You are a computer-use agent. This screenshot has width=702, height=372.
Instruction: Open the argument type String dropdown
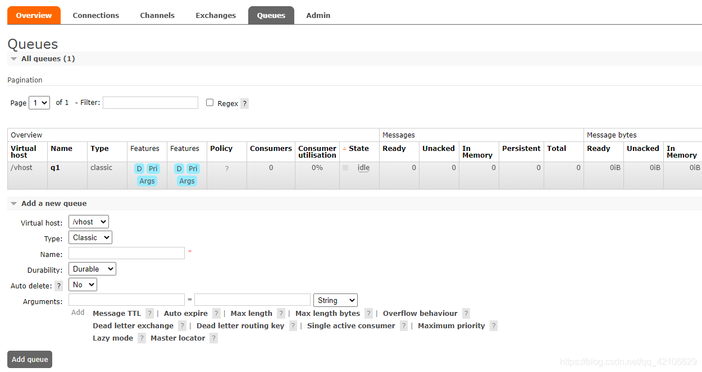(335, 301)
